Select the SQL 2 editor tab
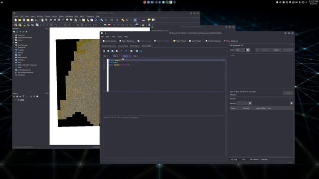319x179 pixels. point(115,56)
